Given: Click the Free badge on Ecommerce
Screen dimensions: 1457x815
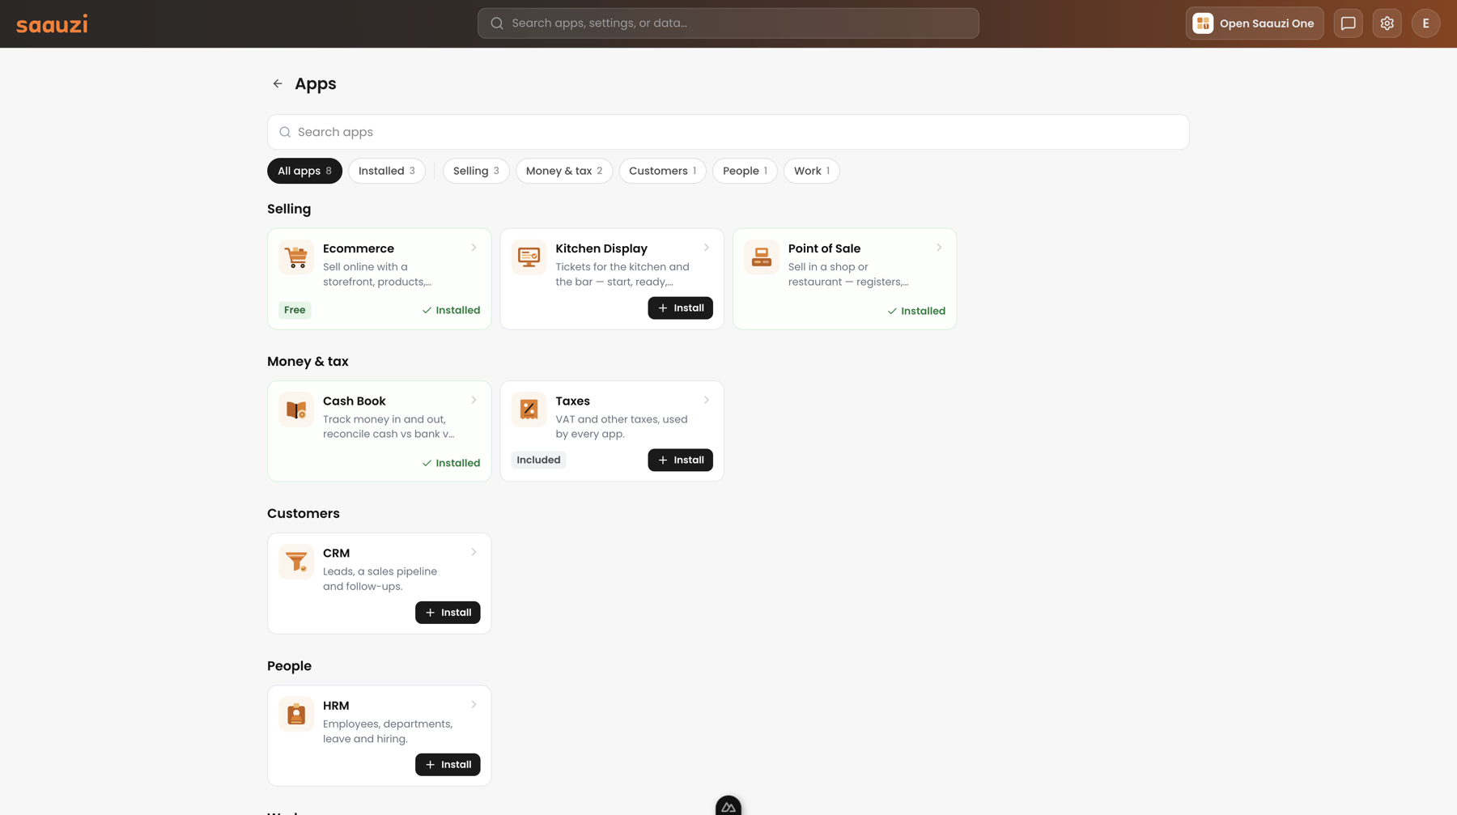Looking at the screenshot, I should [x=295, y=310].
